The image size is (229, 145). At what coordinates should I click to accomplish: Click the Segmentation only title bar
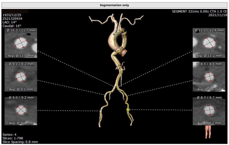114,5
